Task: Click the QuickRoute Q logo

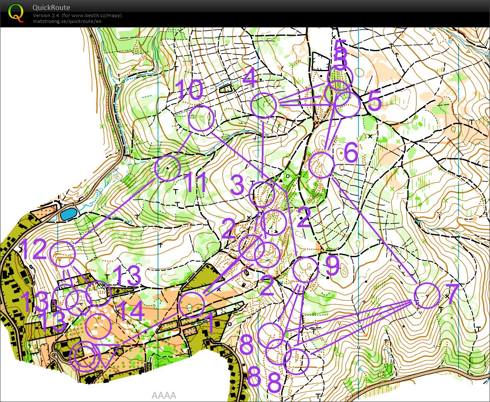Action: coord(16,12)
